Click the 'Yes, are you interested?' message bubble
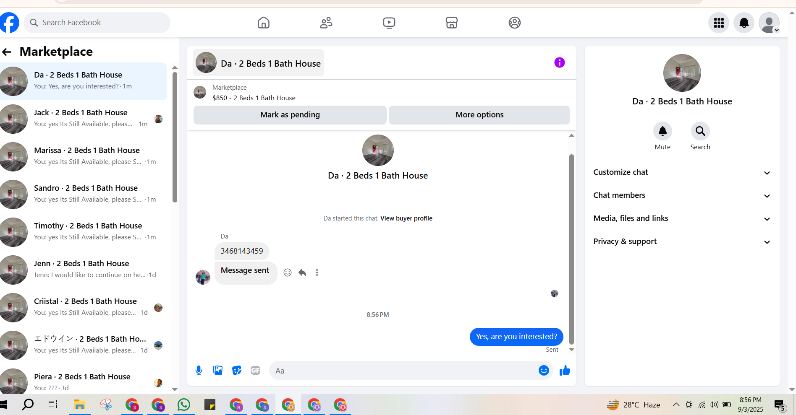This screenshot has height=415, width=796. 516,337
